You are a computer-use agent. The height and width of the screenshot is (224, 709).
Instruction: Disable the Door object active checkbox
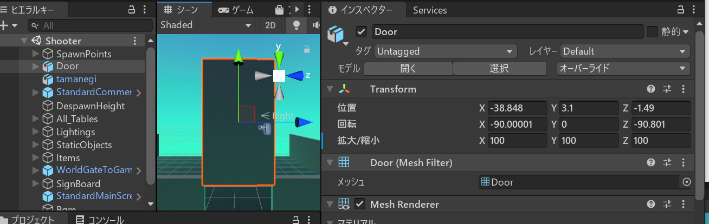click(361, 32)
